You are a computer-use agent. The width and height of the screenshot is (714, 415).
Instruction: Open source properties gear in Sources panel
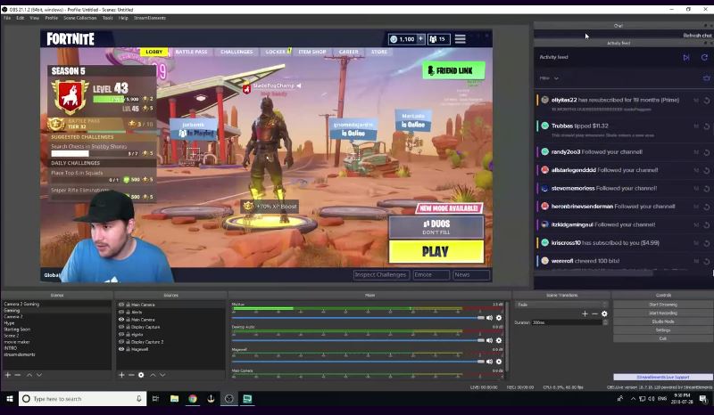click(141, 375)
